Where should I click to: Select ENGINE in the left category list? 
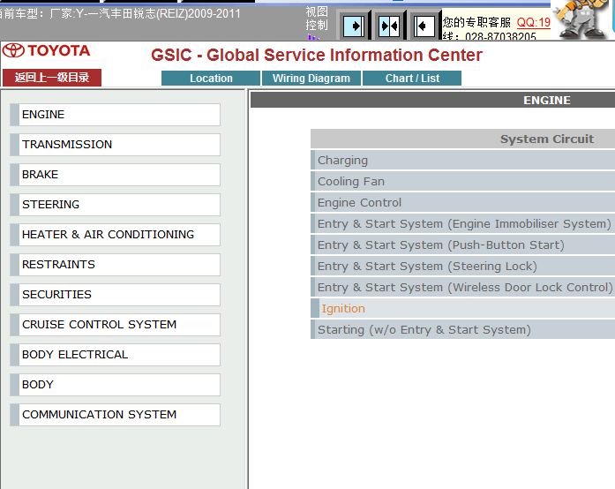115,115
